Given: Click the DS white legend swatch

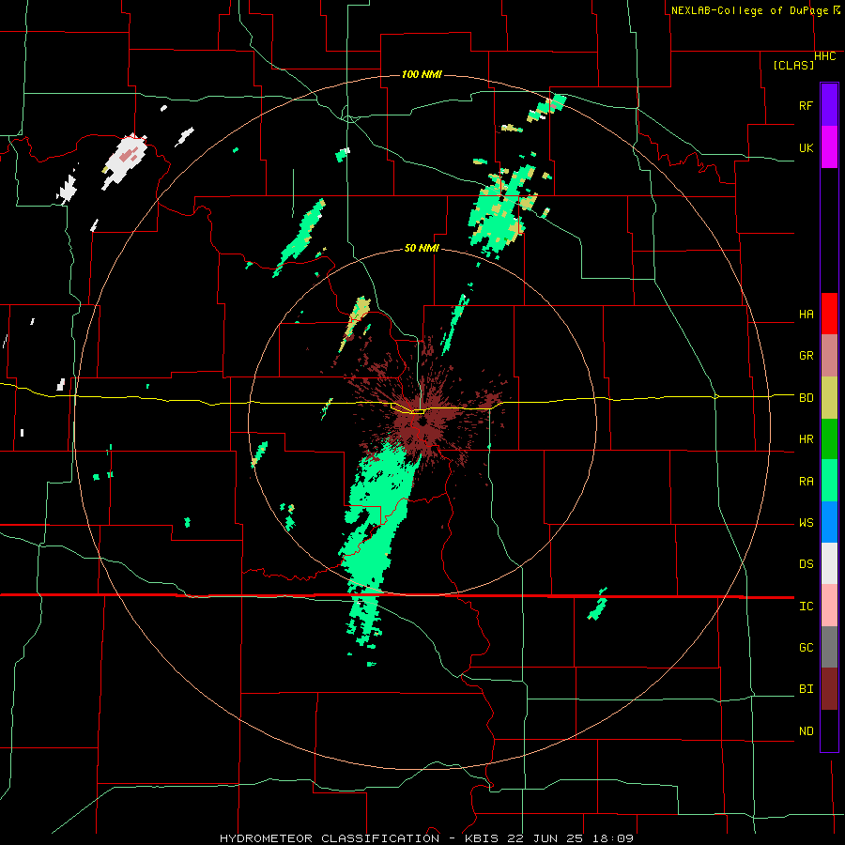Looking at the screenshot, I should coord(829,563).
